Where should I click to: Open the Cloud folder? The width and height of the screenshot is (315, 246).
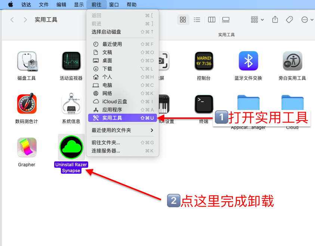click(x=293, y=102)
